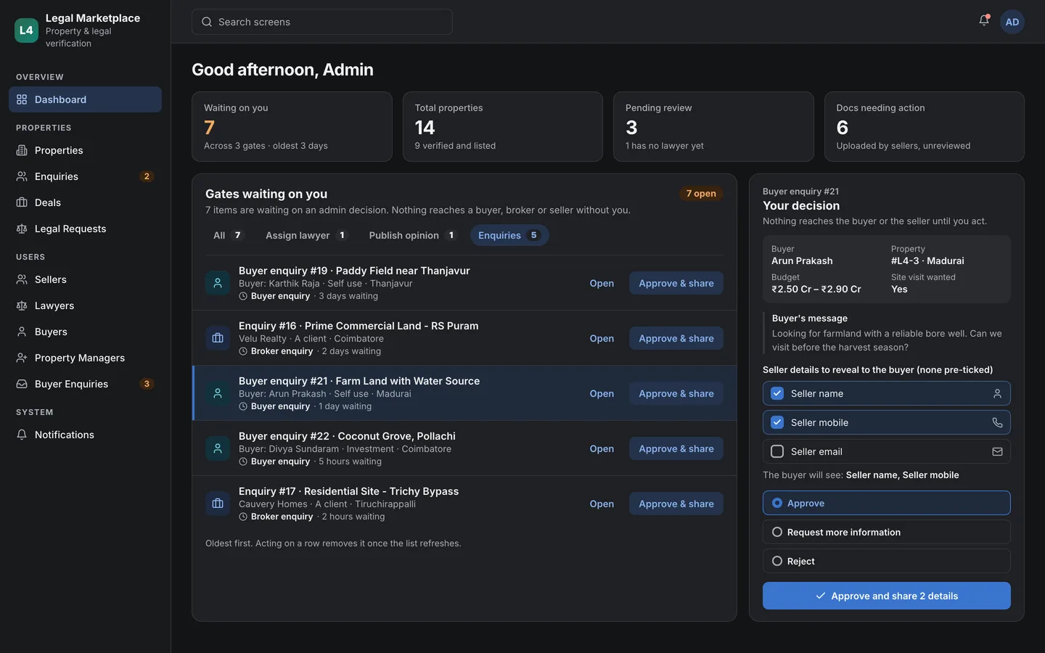1045x653 pixels.
Task: Open the AD admin avatar menu
Action: coord(1012,22)
